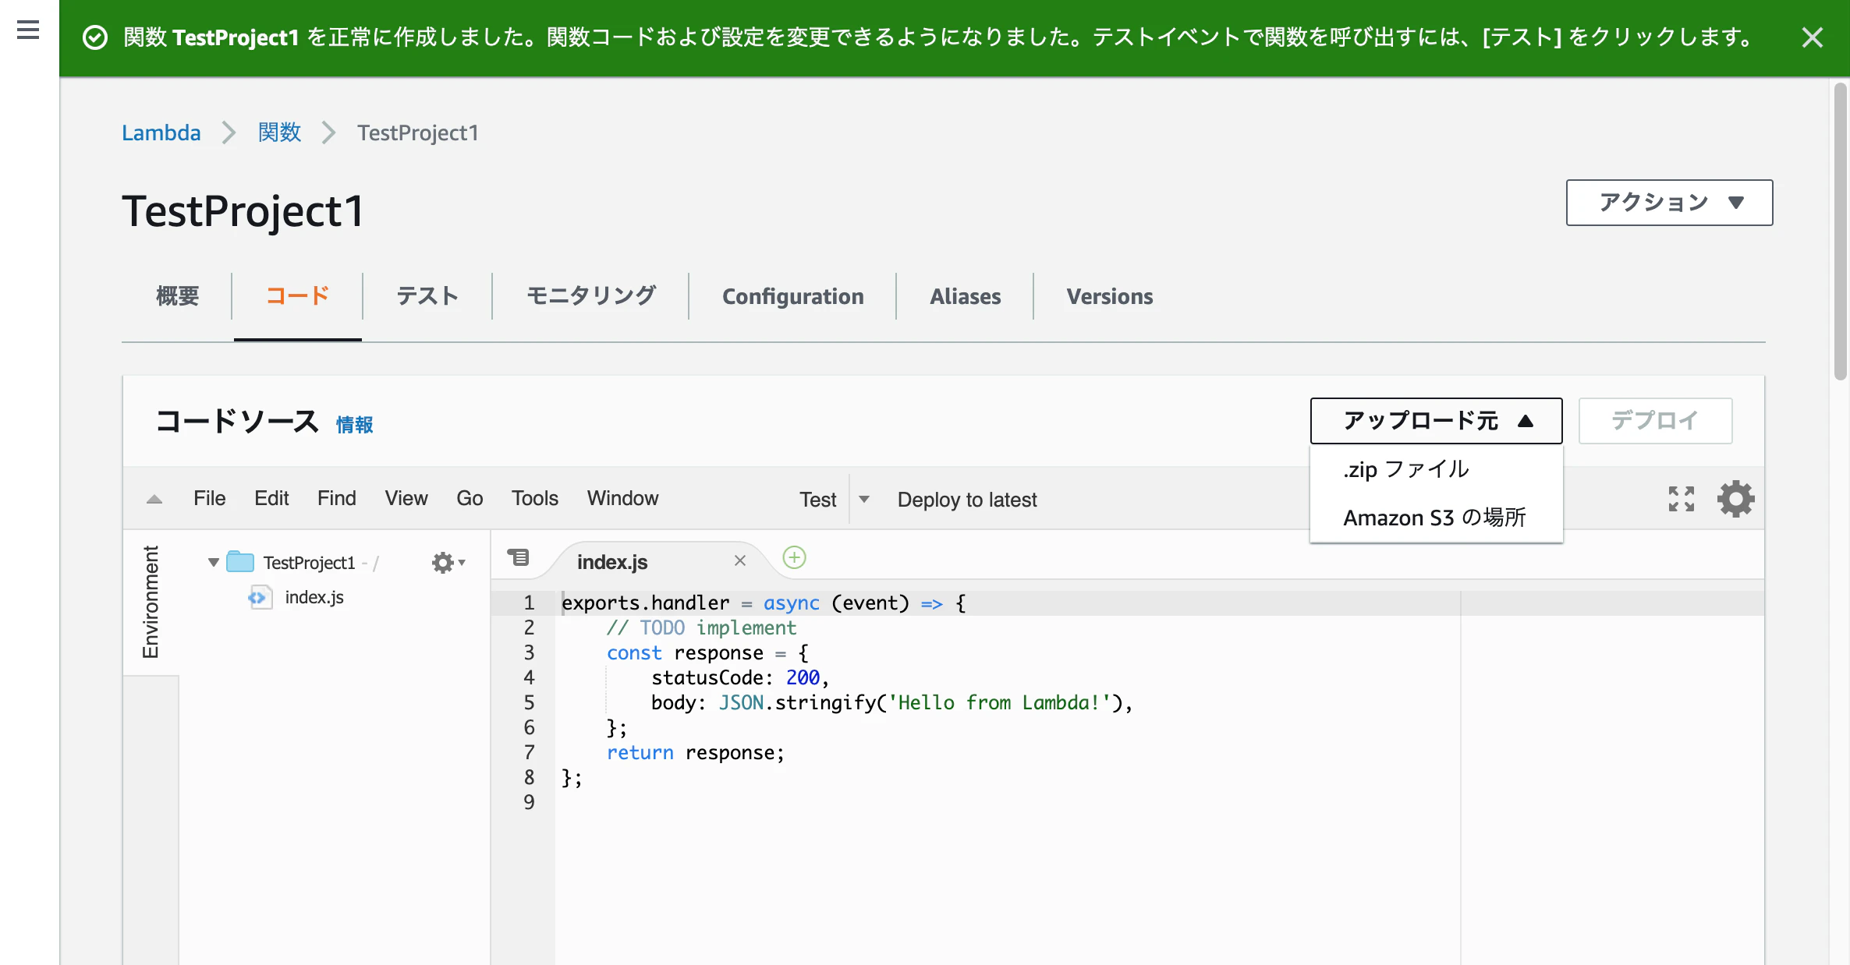This screenshot has width=1850, height=965.
Task: Switch to the テスト tab
Action: pyautogui.click(x=427, y=296)
